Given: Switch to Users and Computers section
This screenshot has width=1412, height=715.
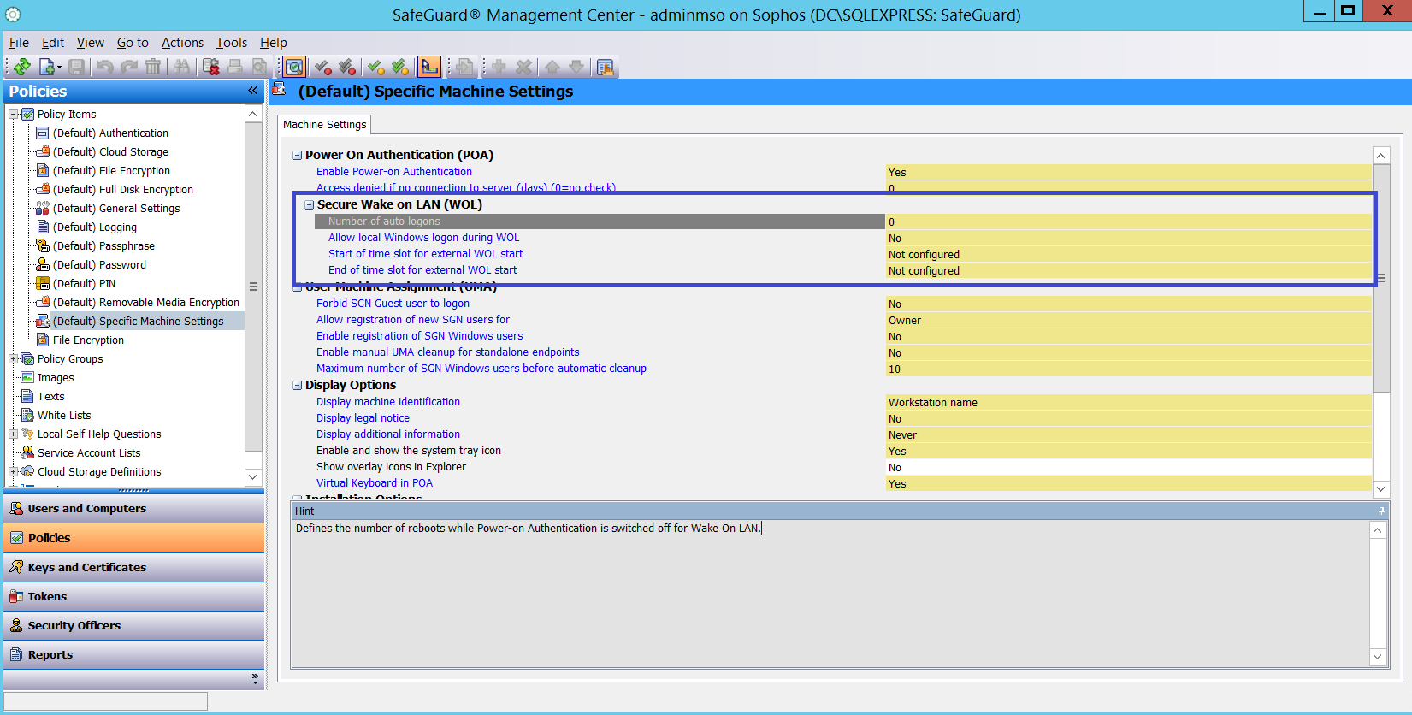Looking at the screenshot, I should pyautogui.click(x=134, y=509).
